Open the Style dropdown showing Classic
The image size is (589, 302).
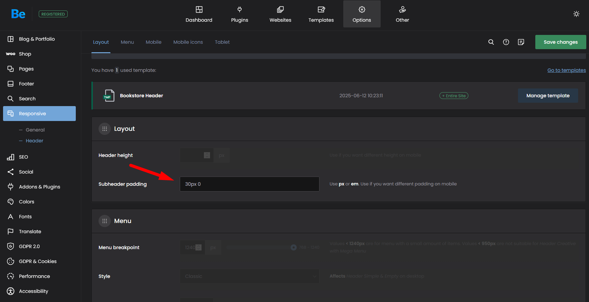[x=249, y=276]
